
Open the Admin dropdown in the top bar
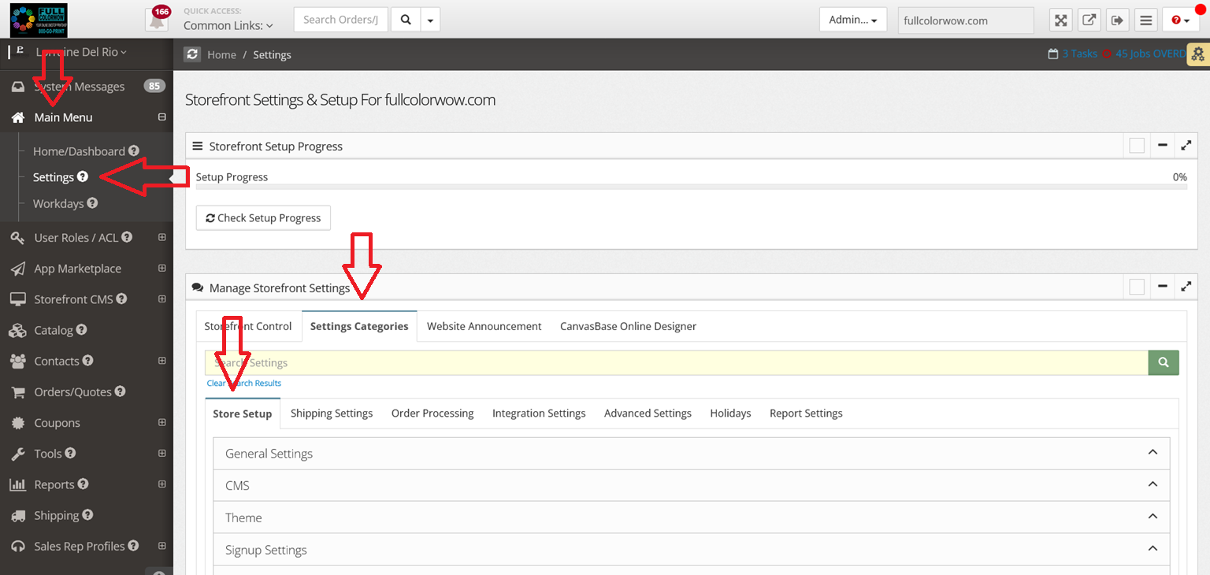[852, 20]
